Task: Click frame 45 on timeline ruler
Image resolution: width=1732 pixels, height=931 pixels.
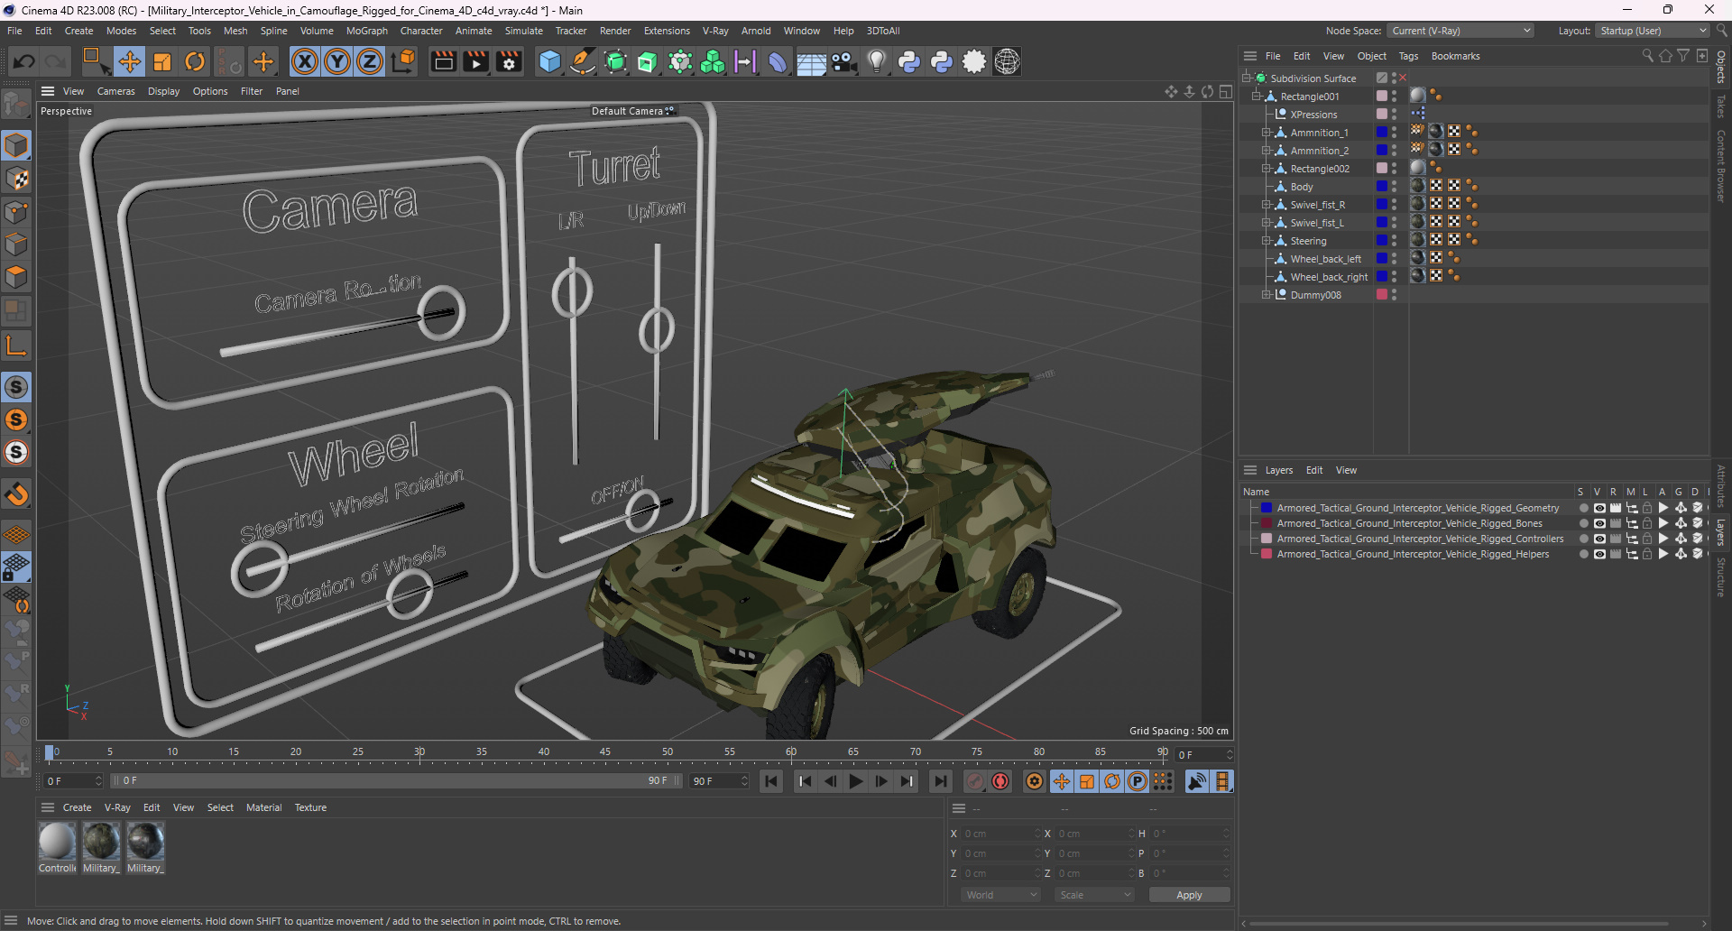Action: 605,751
